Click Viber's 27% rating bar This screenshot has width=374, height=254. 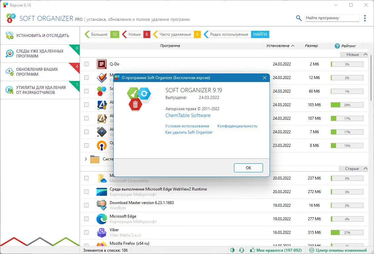coord(347,233)
